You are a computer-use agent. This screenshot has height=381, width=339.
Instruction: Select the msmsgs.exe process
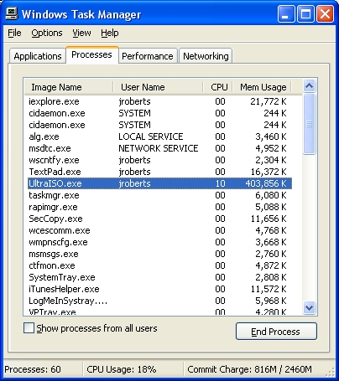[x=159, y=254]
